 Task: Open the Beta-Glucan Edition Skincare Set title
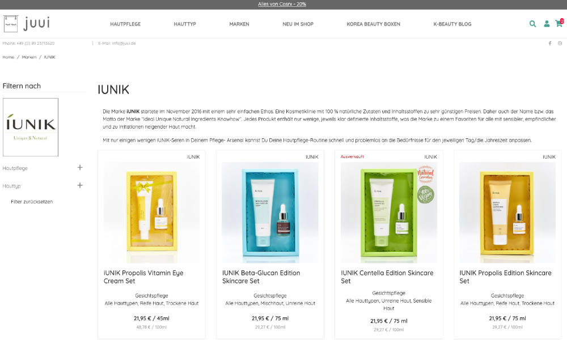[261, 277]
